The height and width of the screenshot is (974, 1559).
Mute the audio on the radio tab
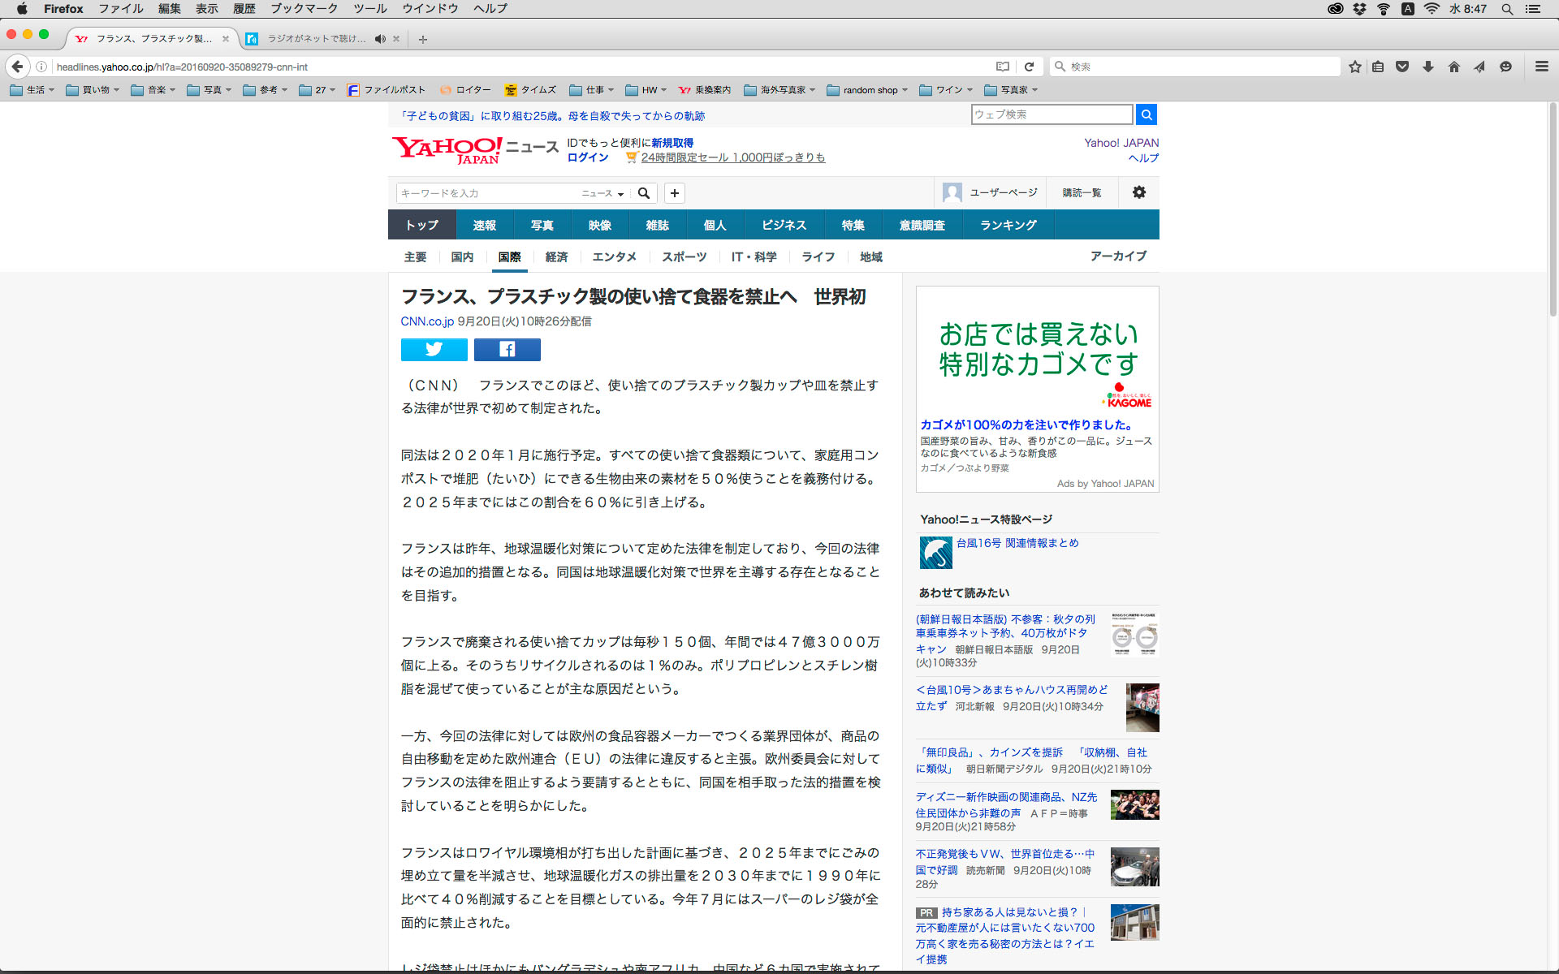[x=380, y=39]
